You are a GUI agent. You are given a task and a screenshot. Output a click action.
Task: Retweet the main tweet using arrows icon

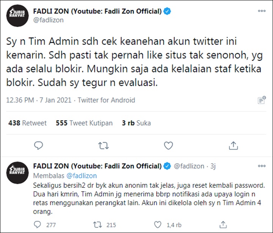pos(104,146)
